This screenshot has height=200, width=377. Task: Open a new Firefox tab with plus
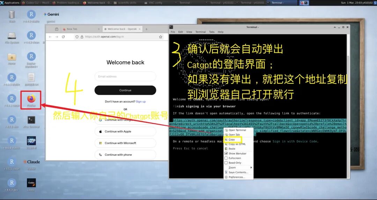(x=146, y=29)
